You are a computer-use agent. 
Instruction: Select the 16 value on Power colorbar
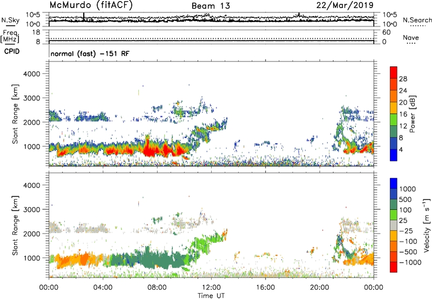(403, 114)
